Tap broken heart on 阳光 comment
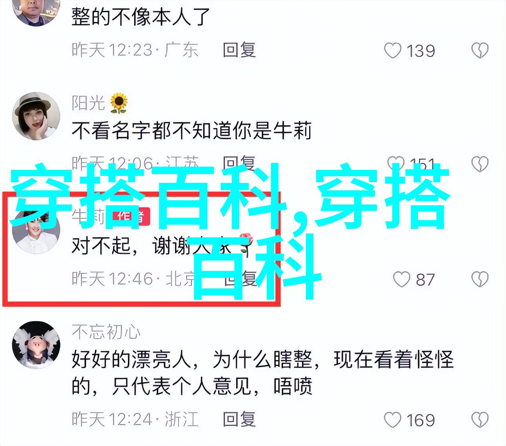 (x=480, y=164)
